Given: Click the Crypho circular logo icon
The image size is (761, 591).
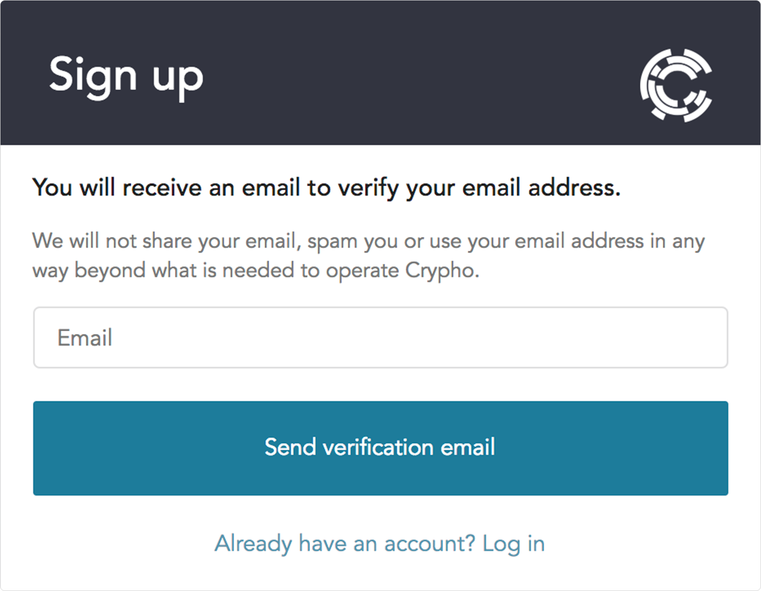Looking at the screenshot, I should pos(676,85).
